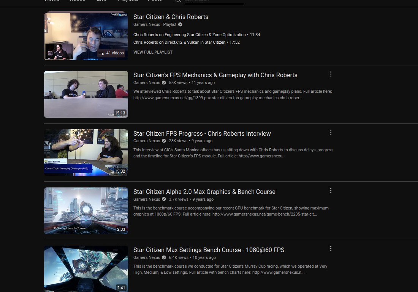This screenshot has width=418, height=292.
Task: Open the three-dot menu for the FPS Progress video
Action: [331, 132]
